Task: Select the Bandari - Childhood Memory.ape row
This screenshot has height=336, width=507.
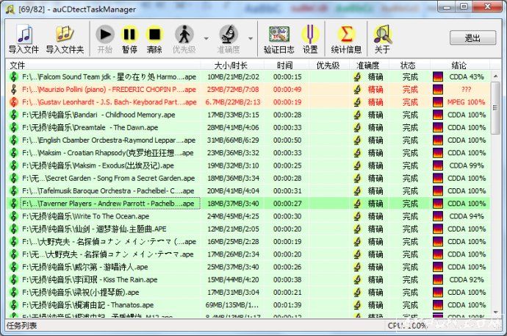Action: point(248,115)
